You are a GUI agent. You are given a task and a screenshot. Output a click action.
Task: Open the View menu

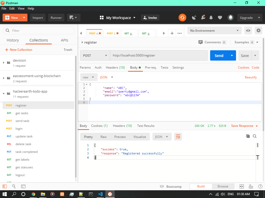pos(21,9)
